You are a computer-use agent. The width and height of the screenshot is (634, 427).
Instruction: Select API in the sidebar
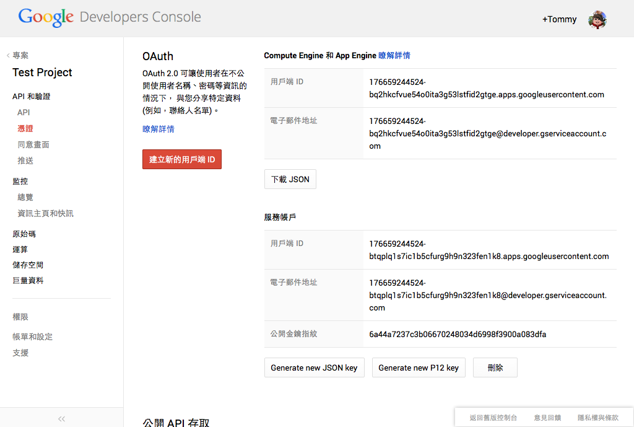(x=24, y=112)
